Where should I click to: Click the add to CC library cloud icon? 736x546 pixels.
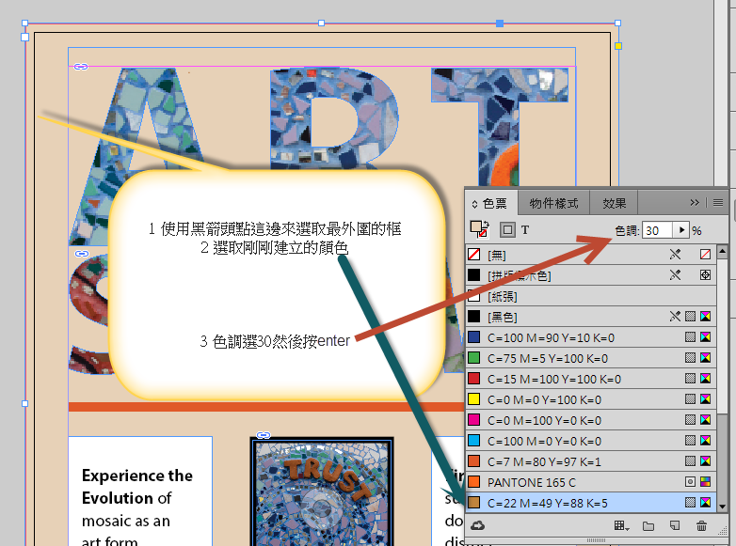pyautogui.click(x=477, y=525)
